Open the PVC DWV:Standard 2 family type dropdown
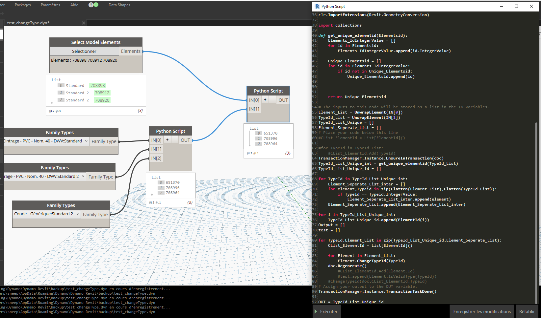Image resolution: width=541 pixels, height=318 pixels. click(x=83, y=177)
